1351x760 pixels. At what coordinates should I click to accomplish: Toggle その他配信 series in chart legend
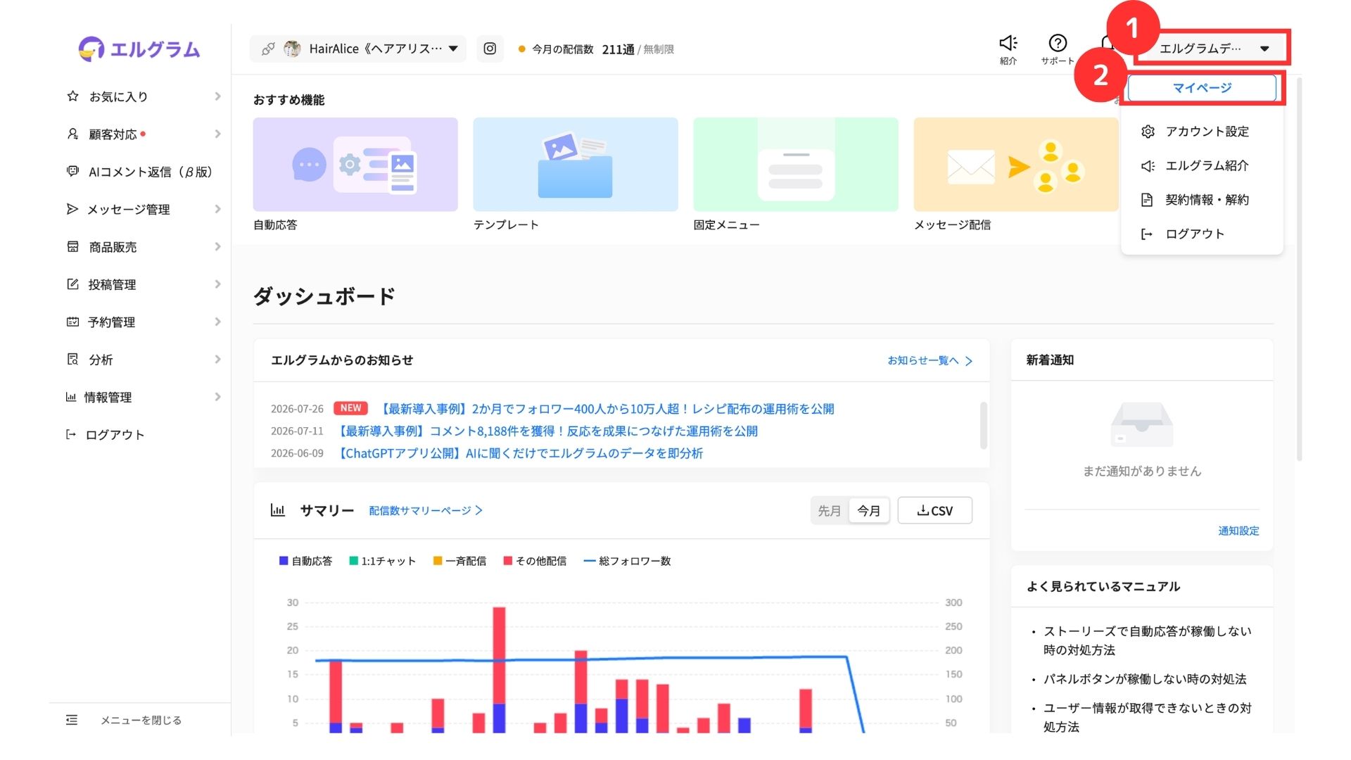(535, 561)
